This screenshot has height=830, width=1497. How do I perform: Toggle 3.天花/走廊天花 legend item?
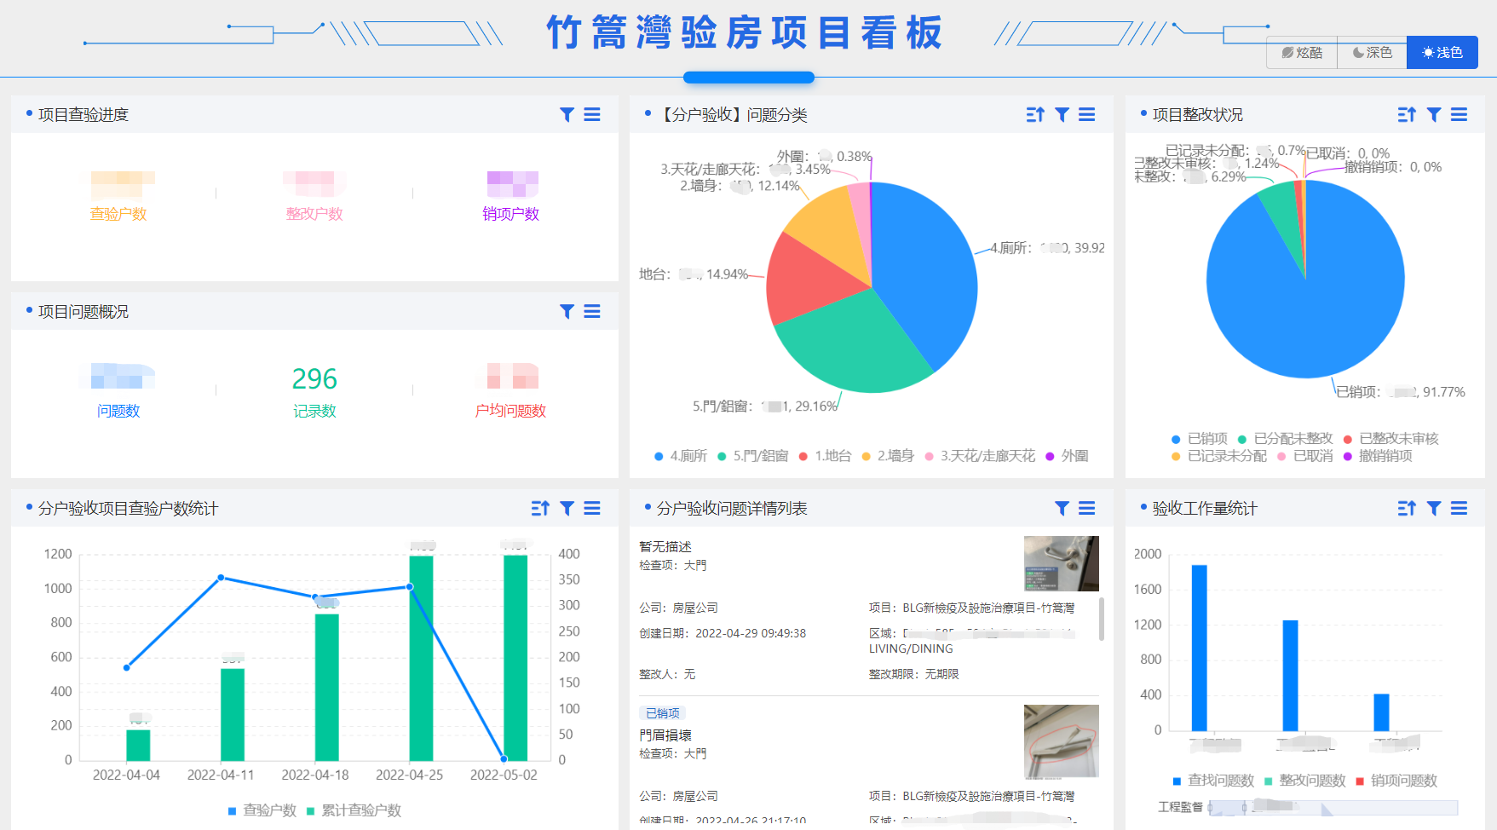point(980,457)
